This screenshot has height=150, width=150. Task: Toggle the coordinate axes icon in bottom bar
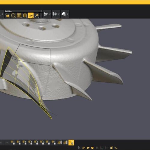pyautogui.click(x=116, y=148)
